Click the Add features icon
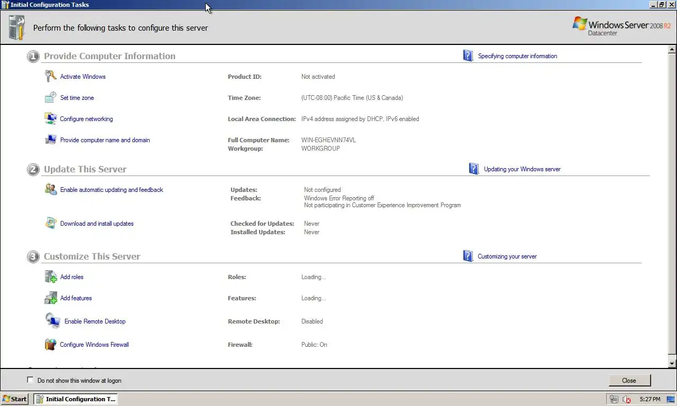677x406 pixels. pos(50,298)
